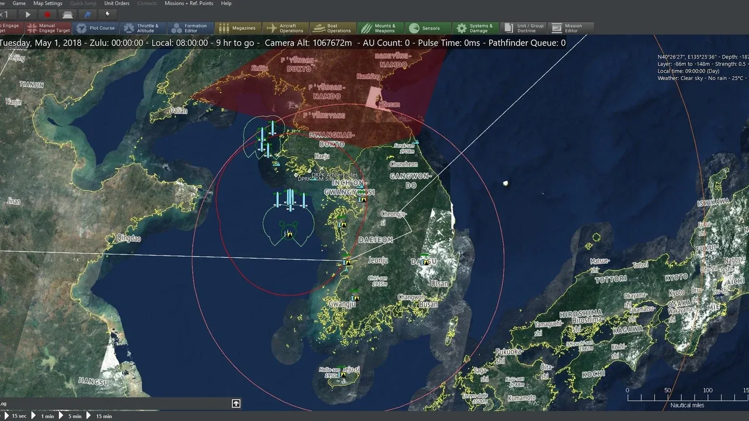Click the blue arrow toolbar icon
The height and width of the screenshot is (421, 749).
click(x=88, y=14)
